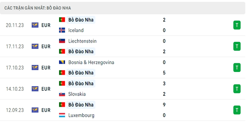This screenshot has width=246, height=123.
Task: Click the Portugal flag in the 20.11.23 match
Action: coord(62,20)
